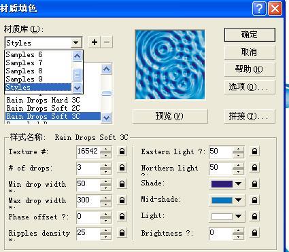Click the Brightness value field
This screenshot has width=289, height=252.
pos(221,233)
